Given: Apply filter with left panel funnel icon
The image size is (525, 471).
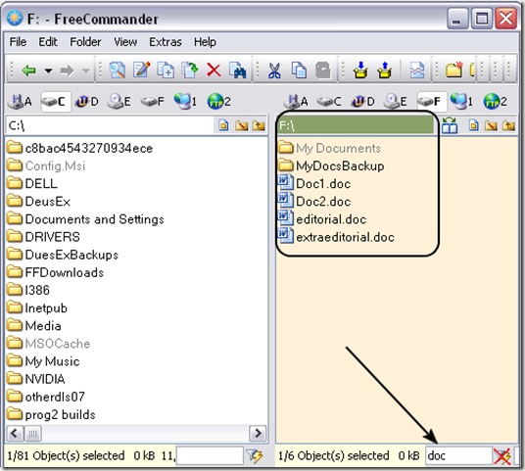Looking at the screenshot, I should pos(255,456).
